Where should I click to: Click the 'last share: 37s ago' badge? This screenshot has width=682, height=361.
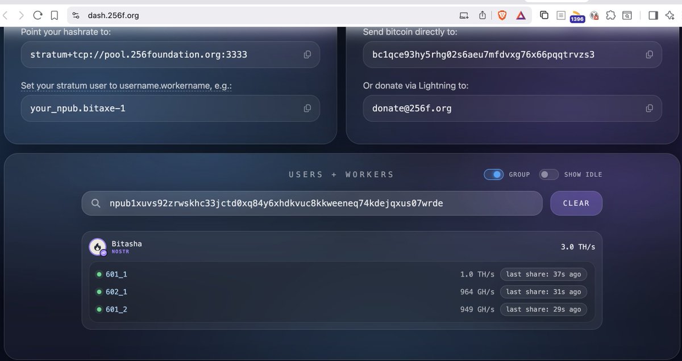[543, 274]
